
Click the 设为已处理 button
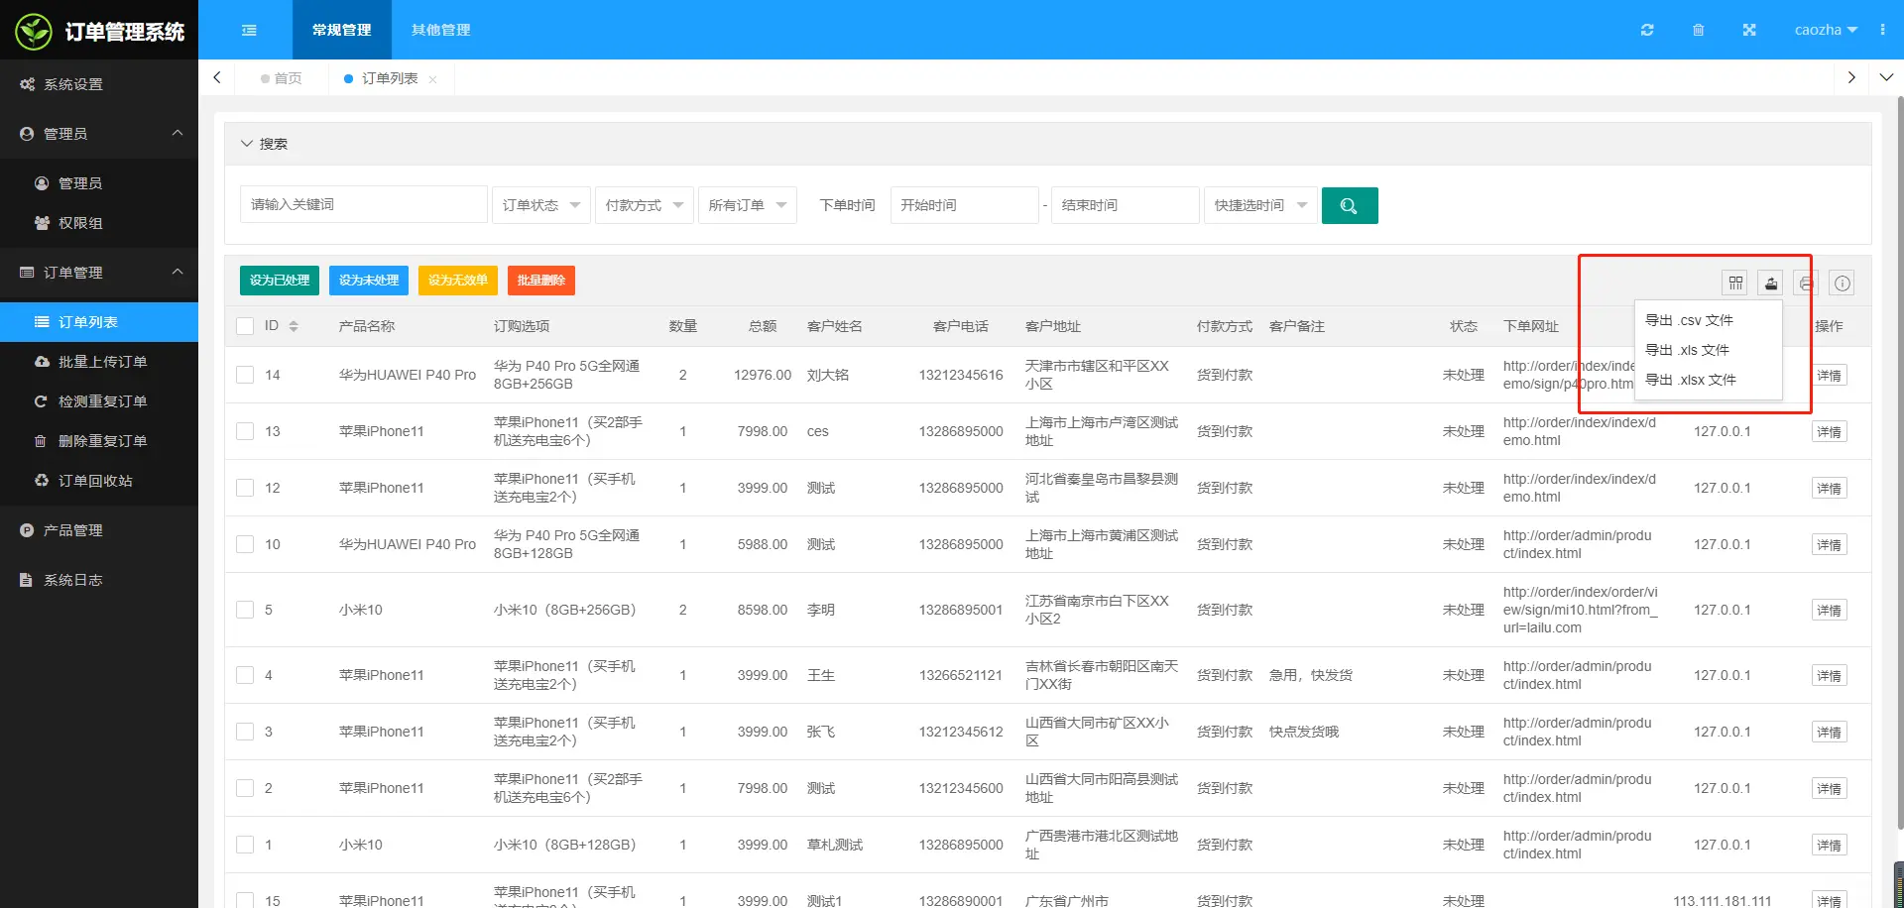[x=279, y=281]
